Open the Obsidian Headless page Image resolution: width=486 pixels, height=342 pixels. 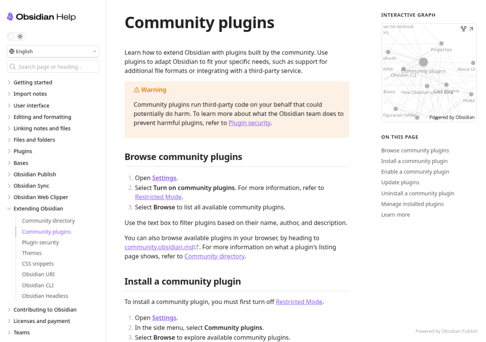pyautogui.click(x=45, y=296)
